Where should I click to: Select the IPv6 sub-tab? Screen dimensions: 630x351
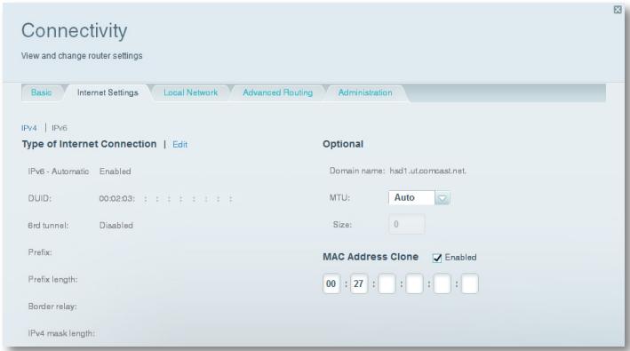[60, 128]
